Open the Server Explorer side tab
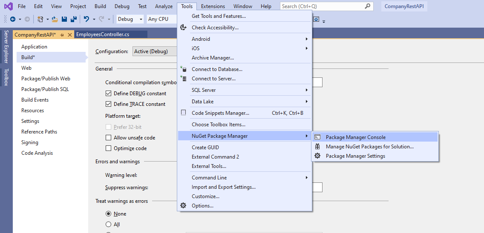484x233 pixels. [6, 46]
